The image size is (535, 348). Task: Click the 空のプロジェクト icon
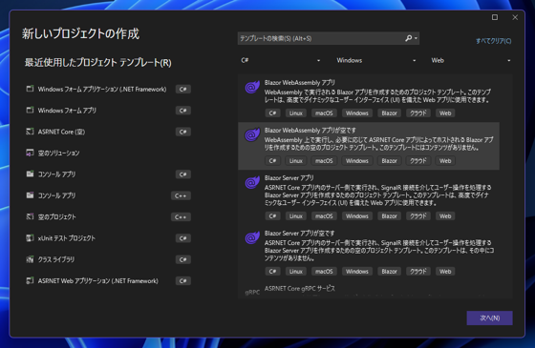(x=30, y=216)
